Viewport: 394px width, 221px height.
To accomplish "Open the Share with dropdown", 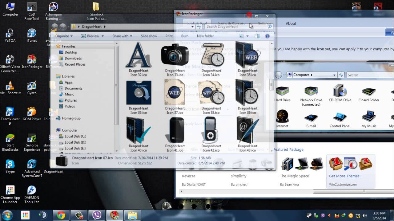I will pyautogui.click(x=122, y=36).
